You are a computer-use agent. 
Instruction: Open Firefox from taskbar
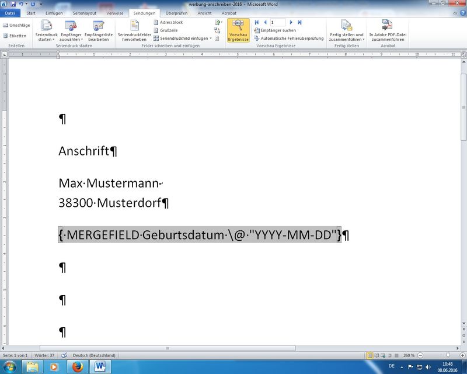78,366
